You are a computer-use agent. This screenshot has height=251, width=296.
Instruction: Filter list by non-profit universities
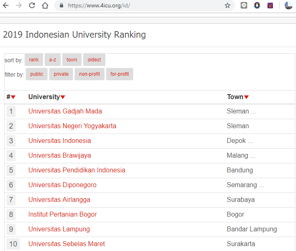(x=89, y=74)
